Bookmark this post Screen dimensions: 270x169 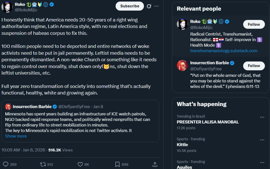(117, 164)
